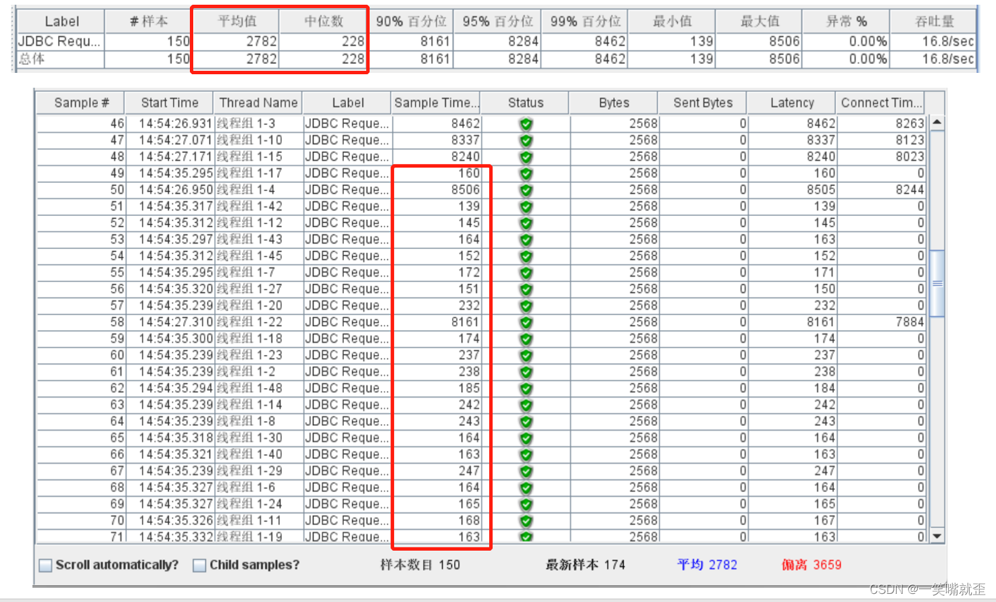
Task: Click 99% 百分位 column header
Action: (x=585, y=21)
